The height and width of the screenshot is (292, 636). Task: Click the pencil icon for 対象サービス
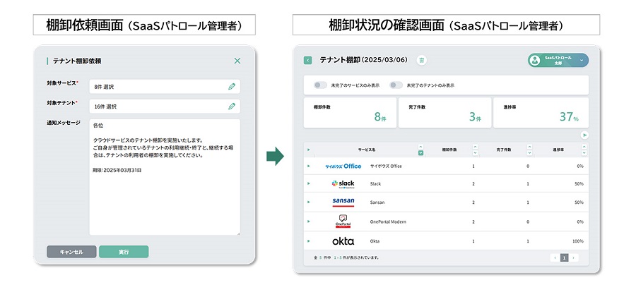click(232, 86)
